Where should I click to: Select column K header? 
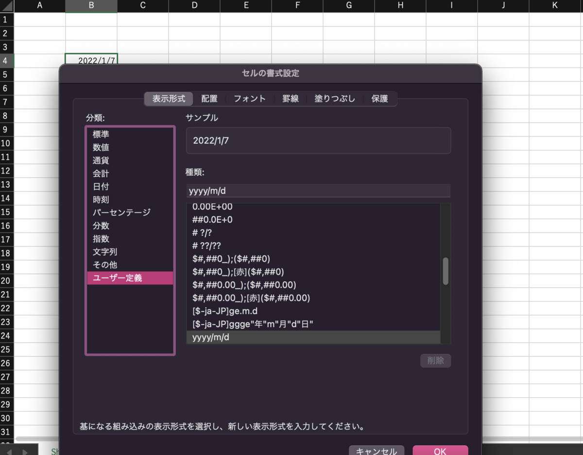555,6
